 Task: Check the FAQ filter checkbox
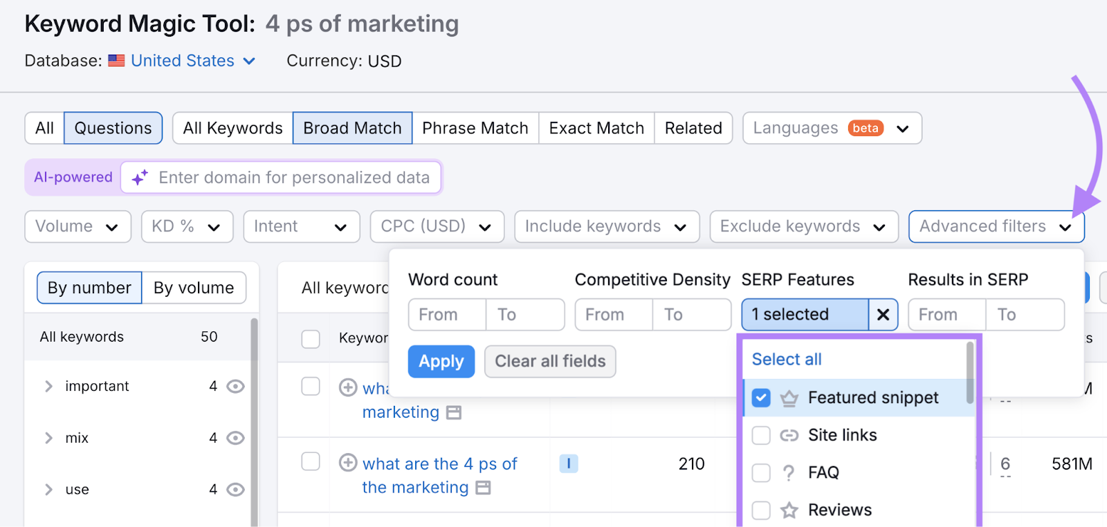(x=761, y=473)
